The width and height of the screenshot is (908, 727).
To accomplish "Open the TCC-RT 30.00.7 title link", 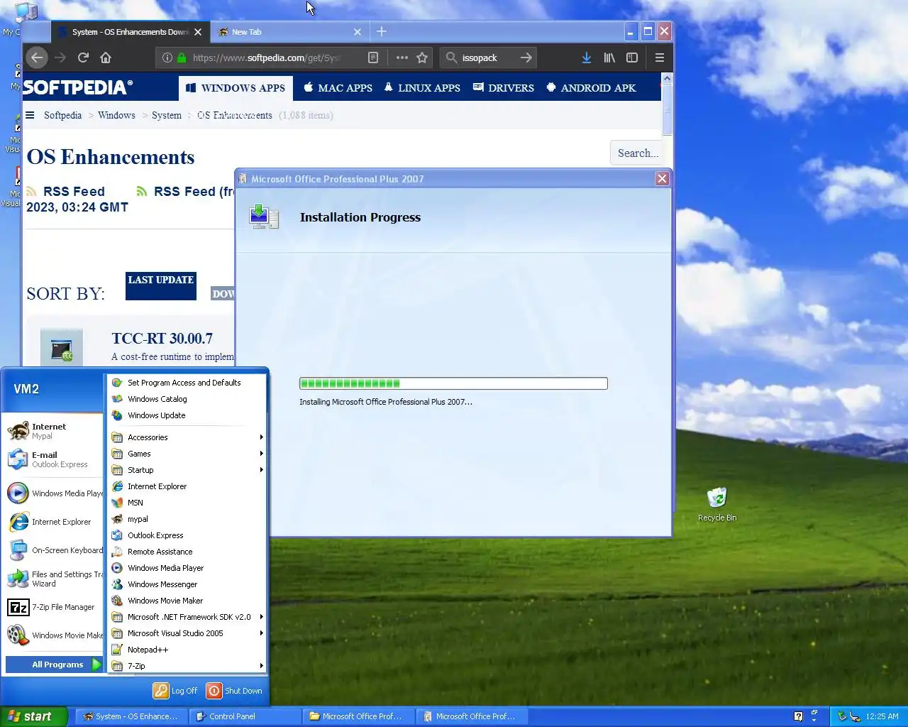I will click(x=162, y=339).
